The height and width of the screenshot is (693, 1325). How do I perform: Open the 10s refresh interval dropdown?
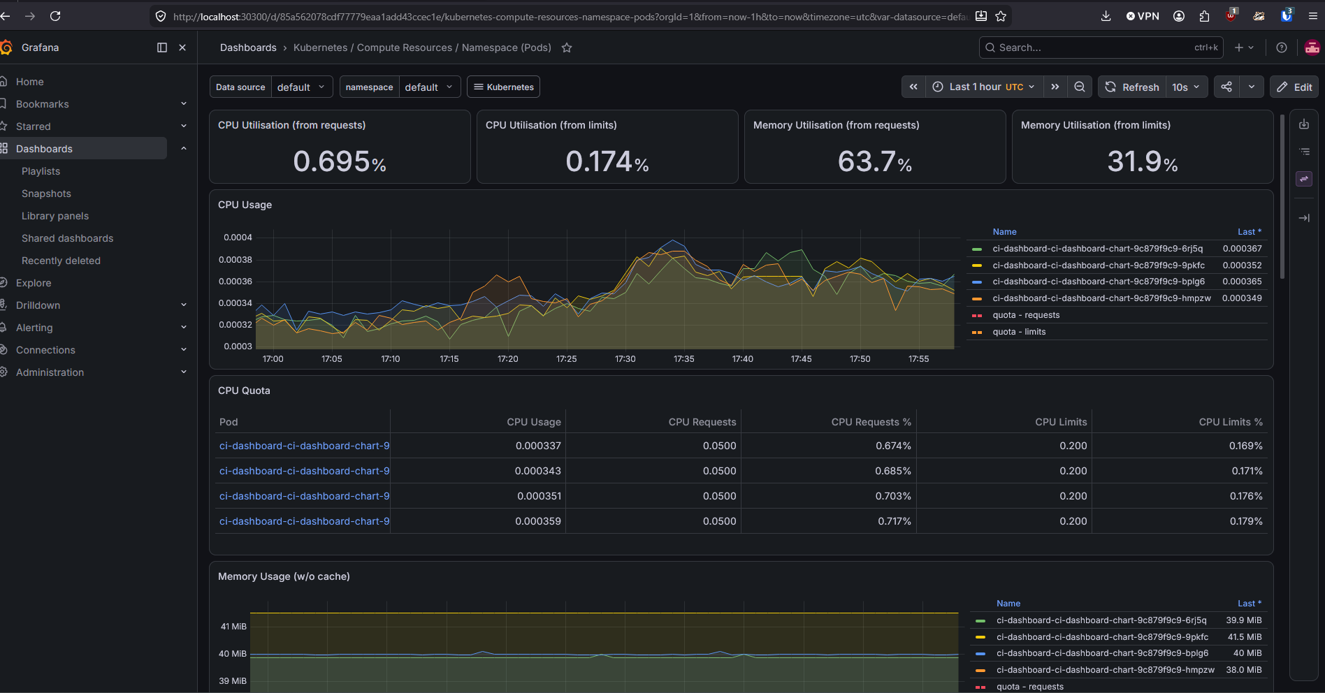click(1187, 87)
